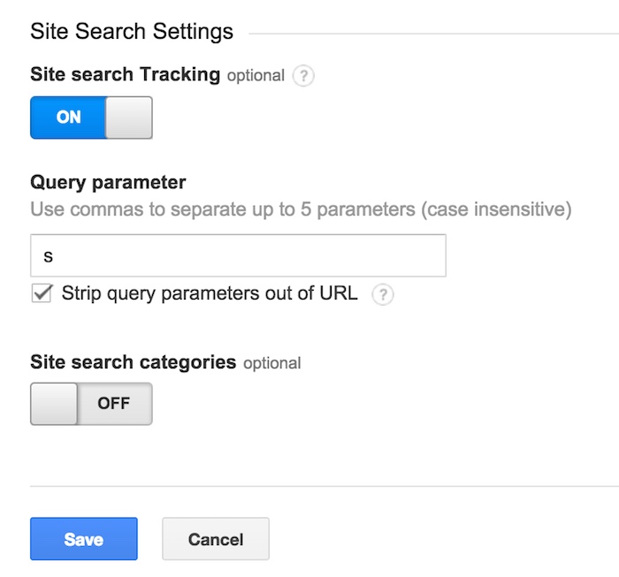Click the blue ON portion of tracking switch

point(68,118)
